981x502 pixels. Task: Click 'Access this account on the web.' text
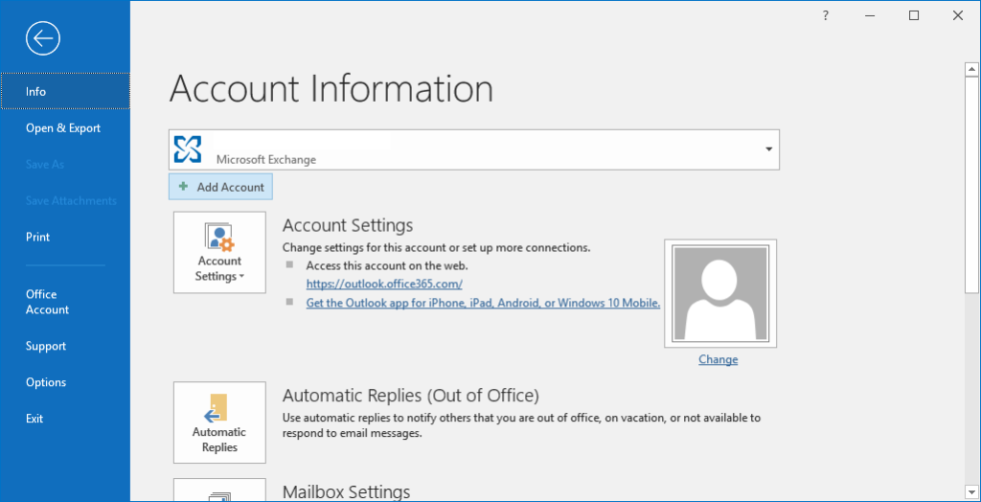tap(387, 265)
